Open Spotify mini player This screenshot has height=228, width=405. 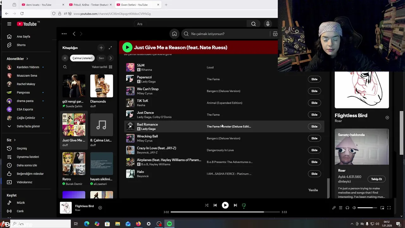coord(382,208)
